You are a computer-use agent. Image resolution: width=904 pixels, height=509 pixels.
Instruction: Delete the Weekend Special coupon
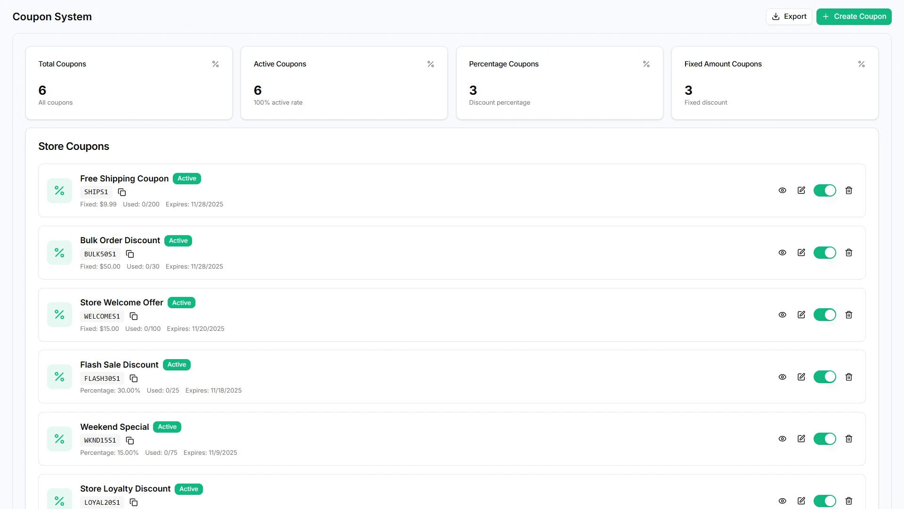tap(849, 439)
